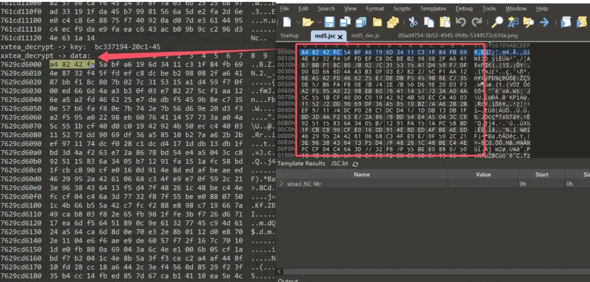The image size is (590, 282).
Task: Click the Find in Files icon
Action: click(x=529, y=22)
